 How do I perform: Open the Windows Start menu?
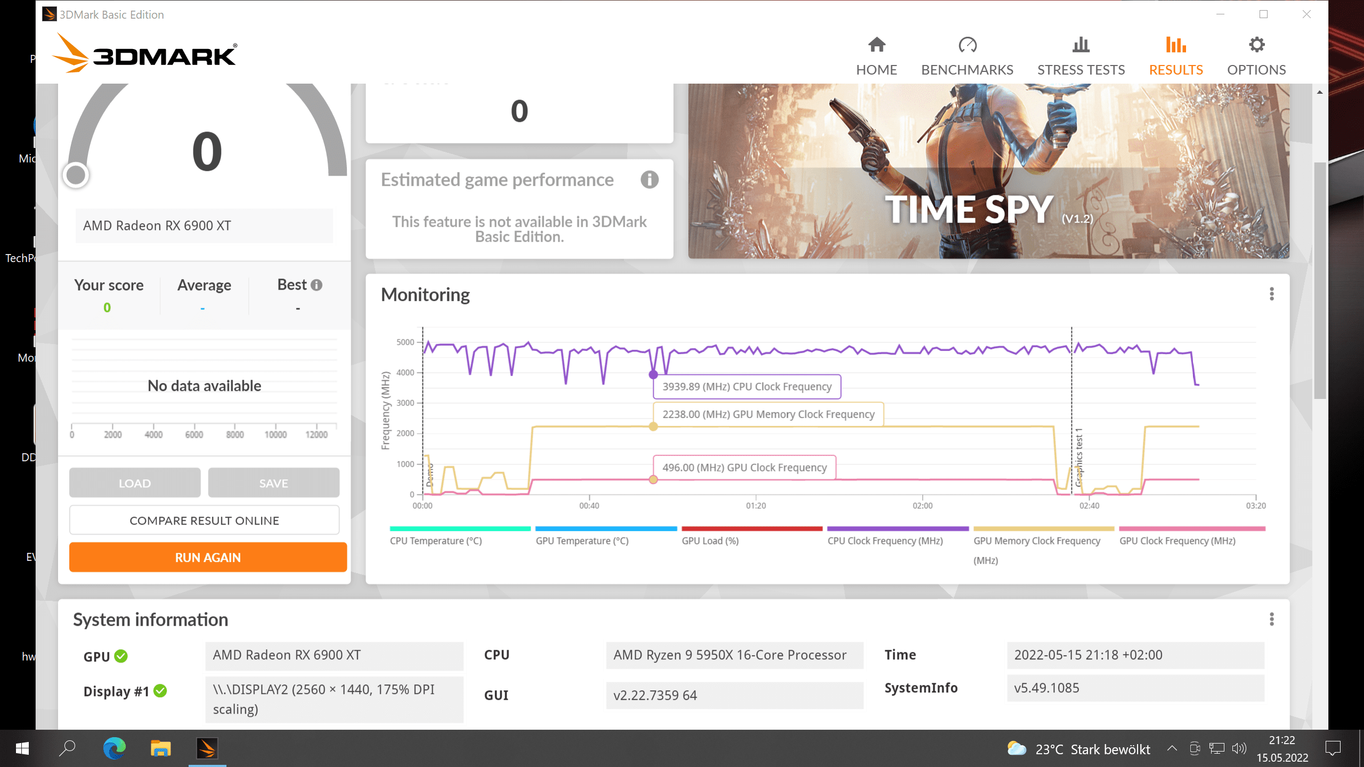[x=22, y=748]
